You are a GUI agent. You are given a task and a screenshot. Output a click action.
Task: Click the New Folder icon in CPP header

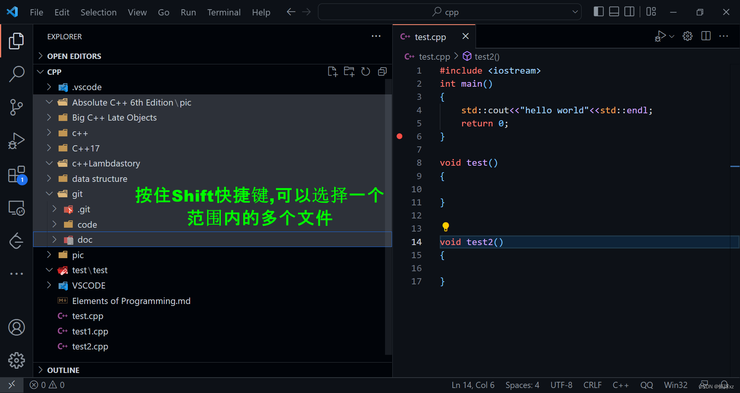tap(349, 72)
